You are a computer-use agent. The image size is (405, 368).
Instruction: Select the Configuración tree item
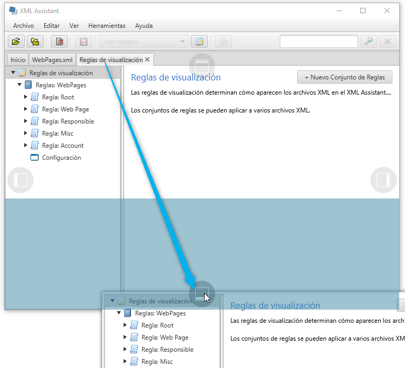tap(61, 158)
